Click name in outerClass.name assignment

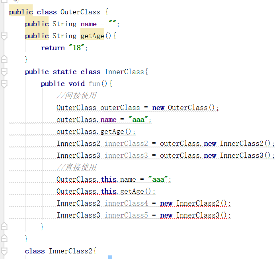109,120
